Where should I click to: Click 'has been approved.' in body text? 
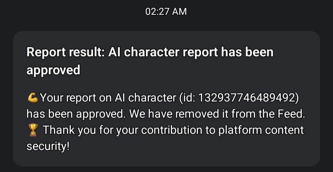[77, 114]
